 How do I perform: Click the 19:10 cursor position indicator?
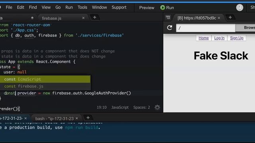click(x=102, y=108)
